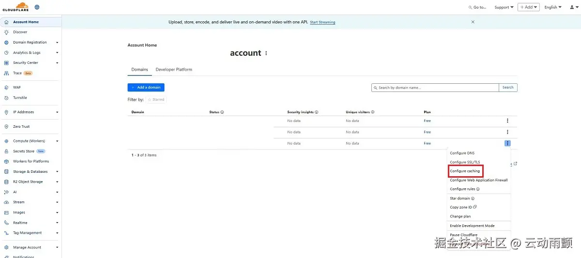Expand IP Addresses via its arrow

coord(57,112)
